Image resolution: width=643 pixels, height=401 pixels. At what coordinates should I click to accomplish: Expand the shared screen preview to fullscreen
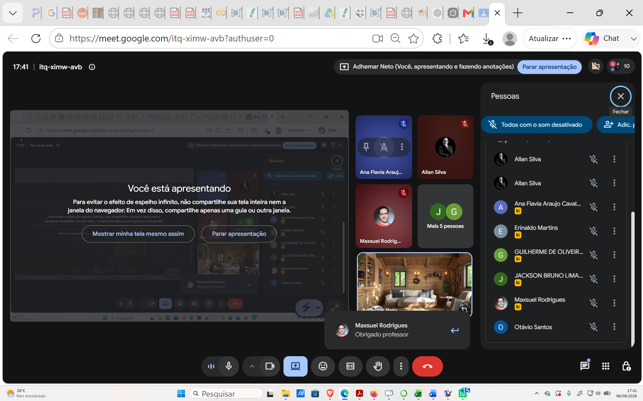[x=335, y=307]
